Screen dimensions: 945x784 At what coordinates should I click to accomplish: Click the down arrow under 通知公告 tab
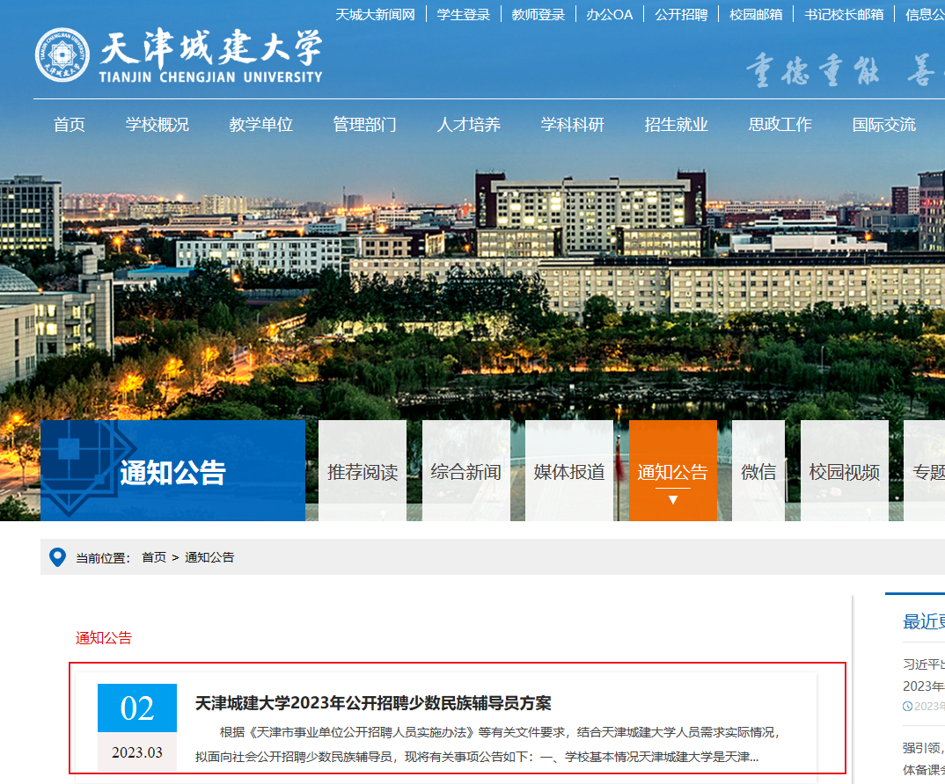[673, 500]
